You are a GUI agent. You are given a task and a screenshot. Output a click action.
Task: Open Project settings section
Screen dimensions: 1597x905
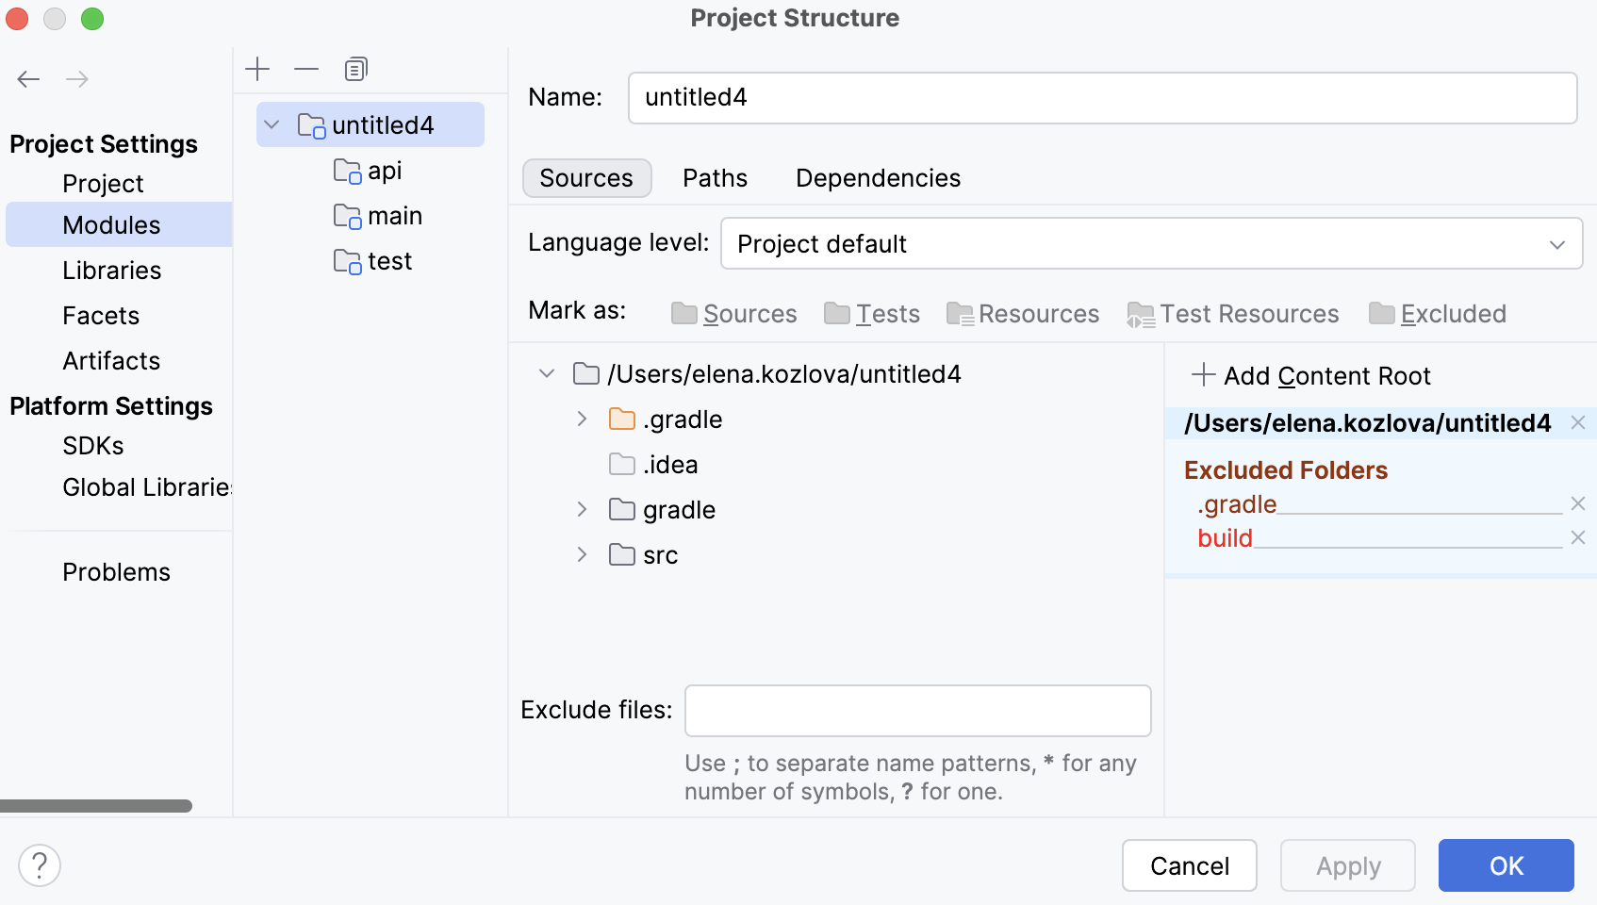[x=103, y=184]
